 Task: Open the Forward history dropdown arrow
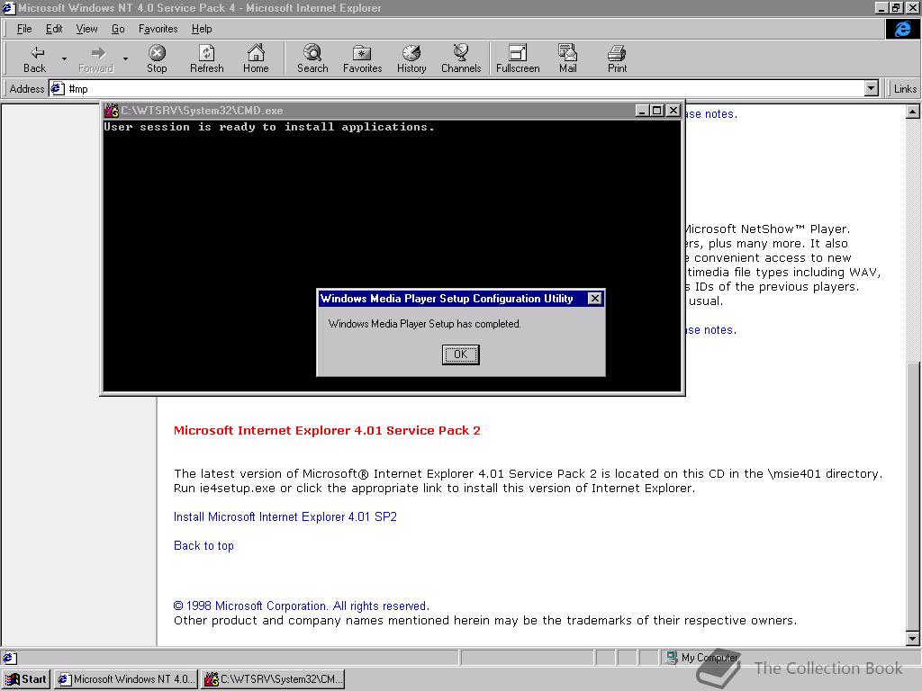pos(125,59)
